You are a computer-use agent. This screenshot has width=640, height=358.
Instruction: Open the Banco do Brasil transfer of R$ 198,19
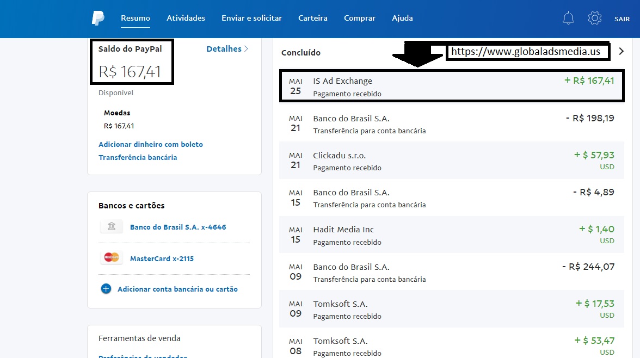click(452, 124)
